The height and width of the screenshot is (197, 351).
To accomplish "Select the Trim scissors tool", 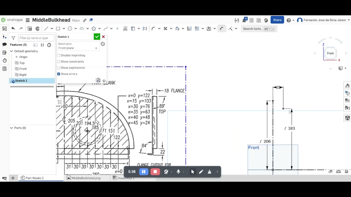I will 165,28.
